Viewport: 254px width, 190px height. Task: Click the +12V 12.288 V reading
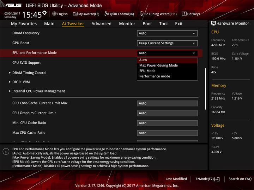217,138
